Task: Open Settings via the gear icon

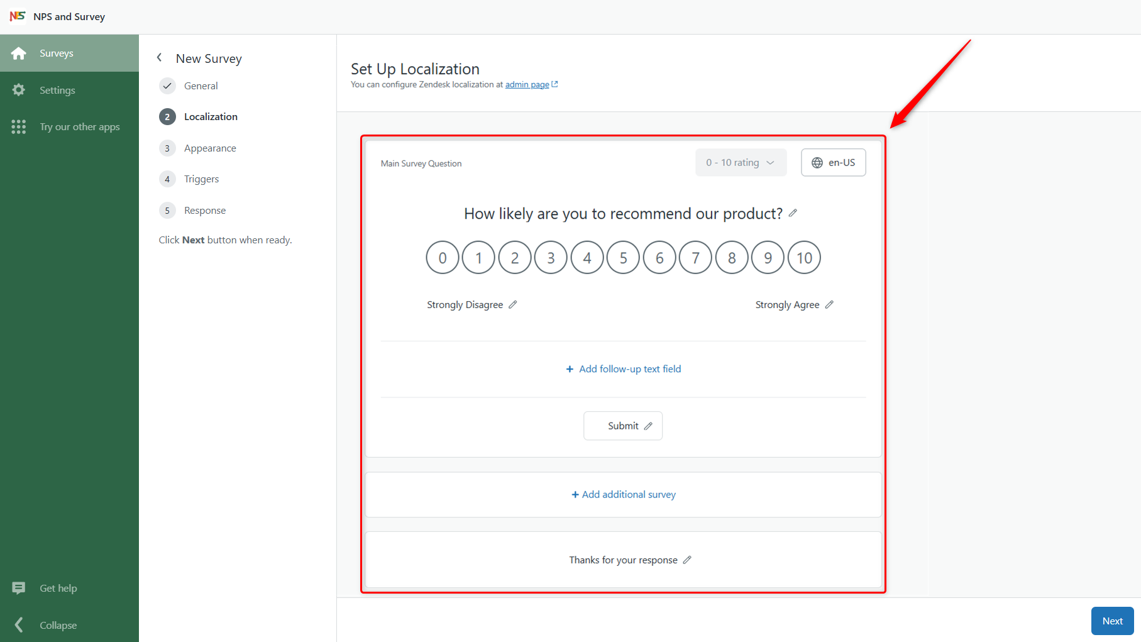Action: click(x=19, y=90)
